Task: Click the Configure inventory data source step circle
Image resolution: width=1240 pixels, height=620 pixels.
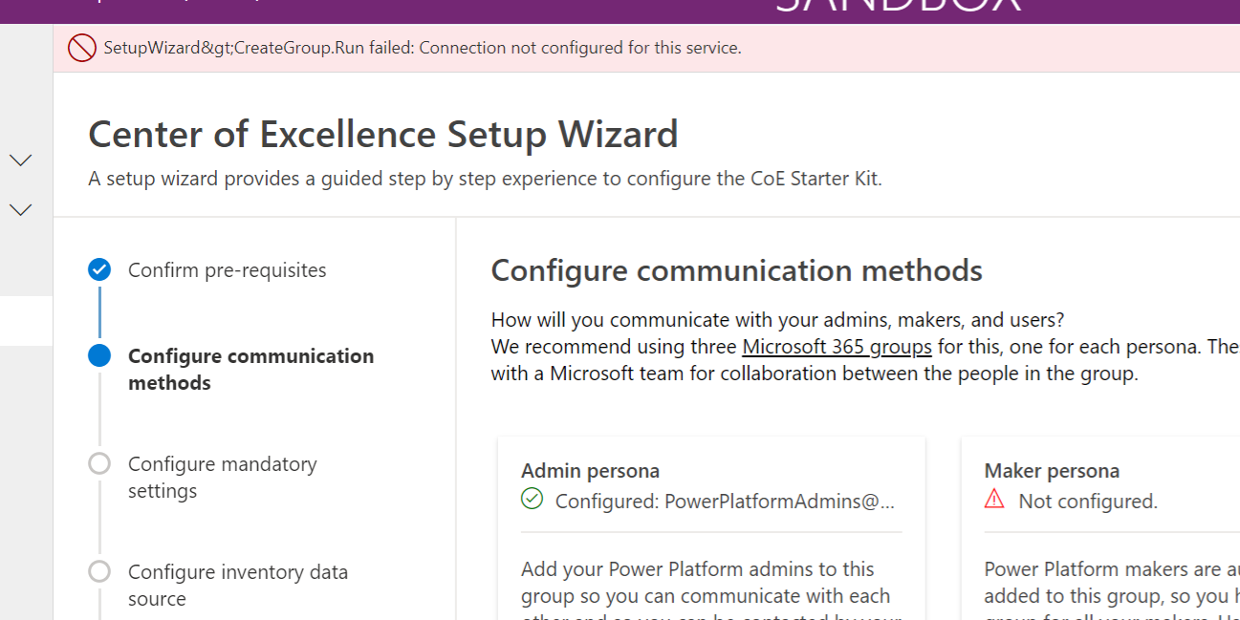Action: 99,571
